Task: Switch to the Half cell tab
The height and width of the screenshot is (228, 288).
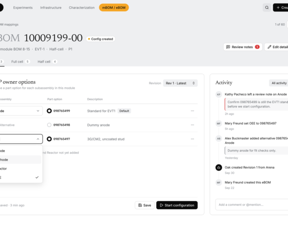Action: [x=47, y=61]
